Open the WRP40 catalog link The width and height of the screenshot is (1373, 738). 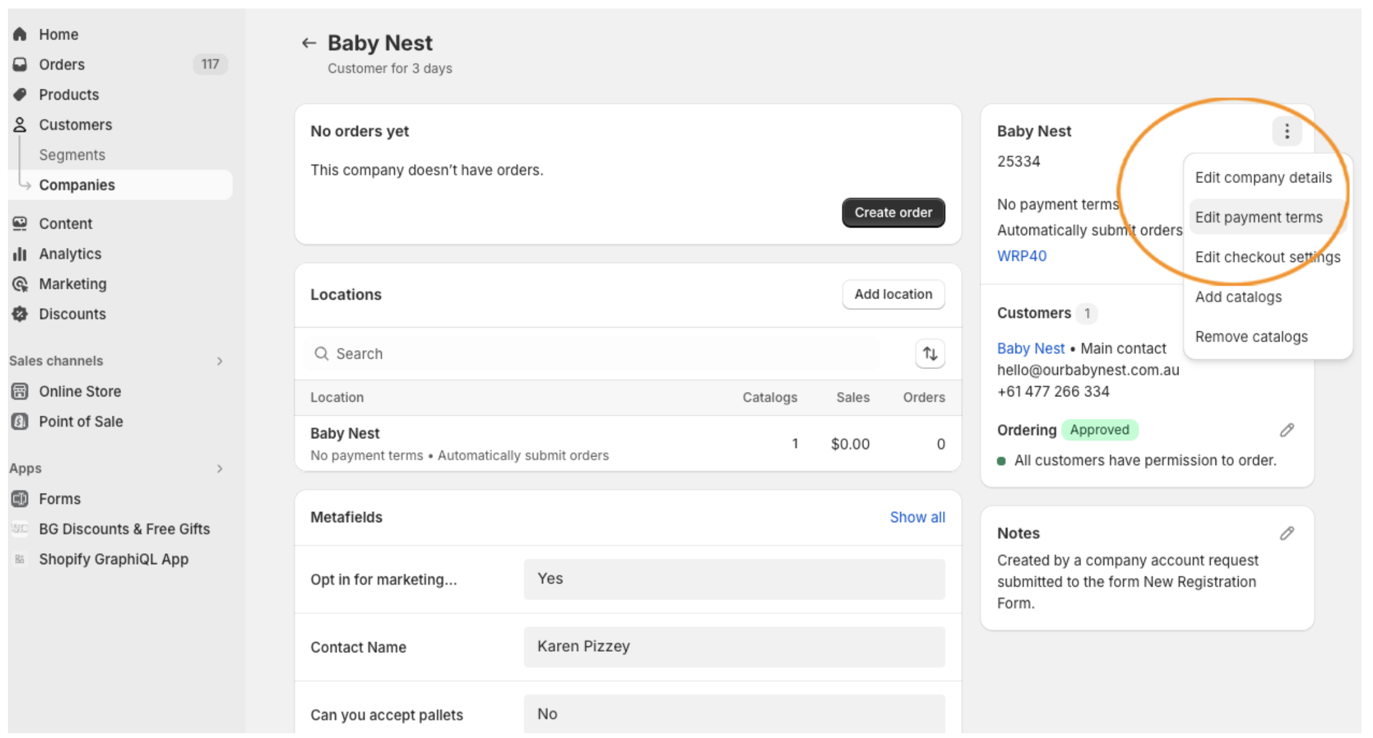point(1022,256)
